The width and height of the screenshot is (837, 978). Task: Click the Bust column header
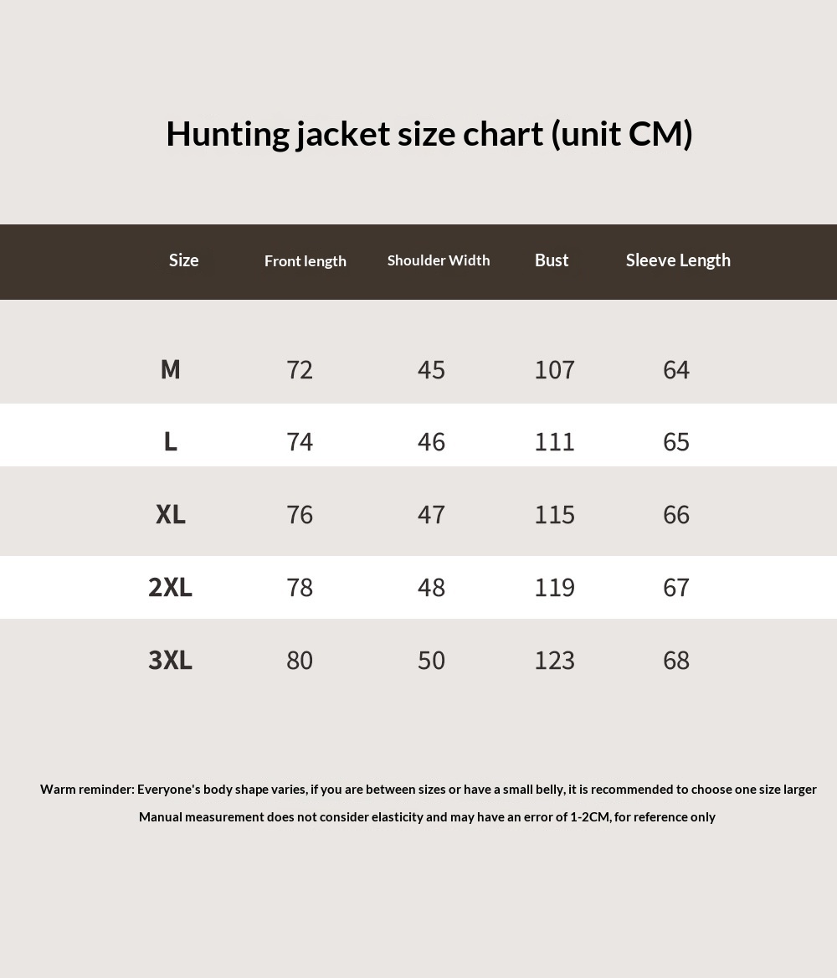(552, 260)
